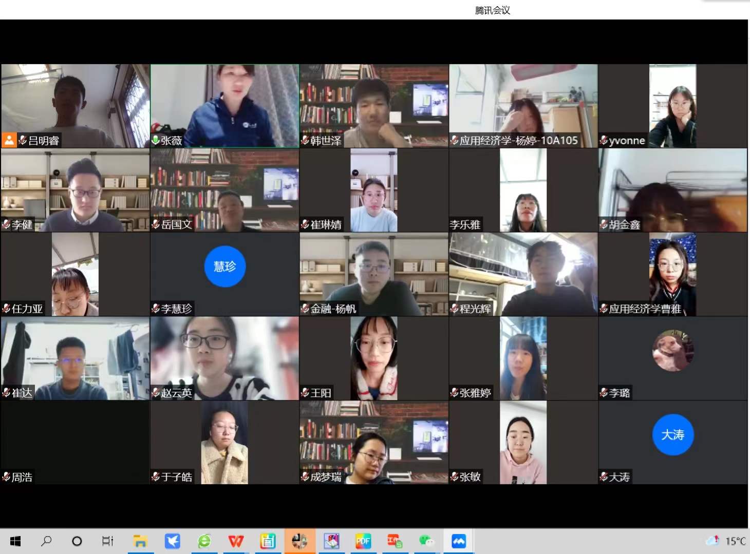Open WPS Office from the taskbar
This screenshot has width=750, height=554.
tap(236, 541)
